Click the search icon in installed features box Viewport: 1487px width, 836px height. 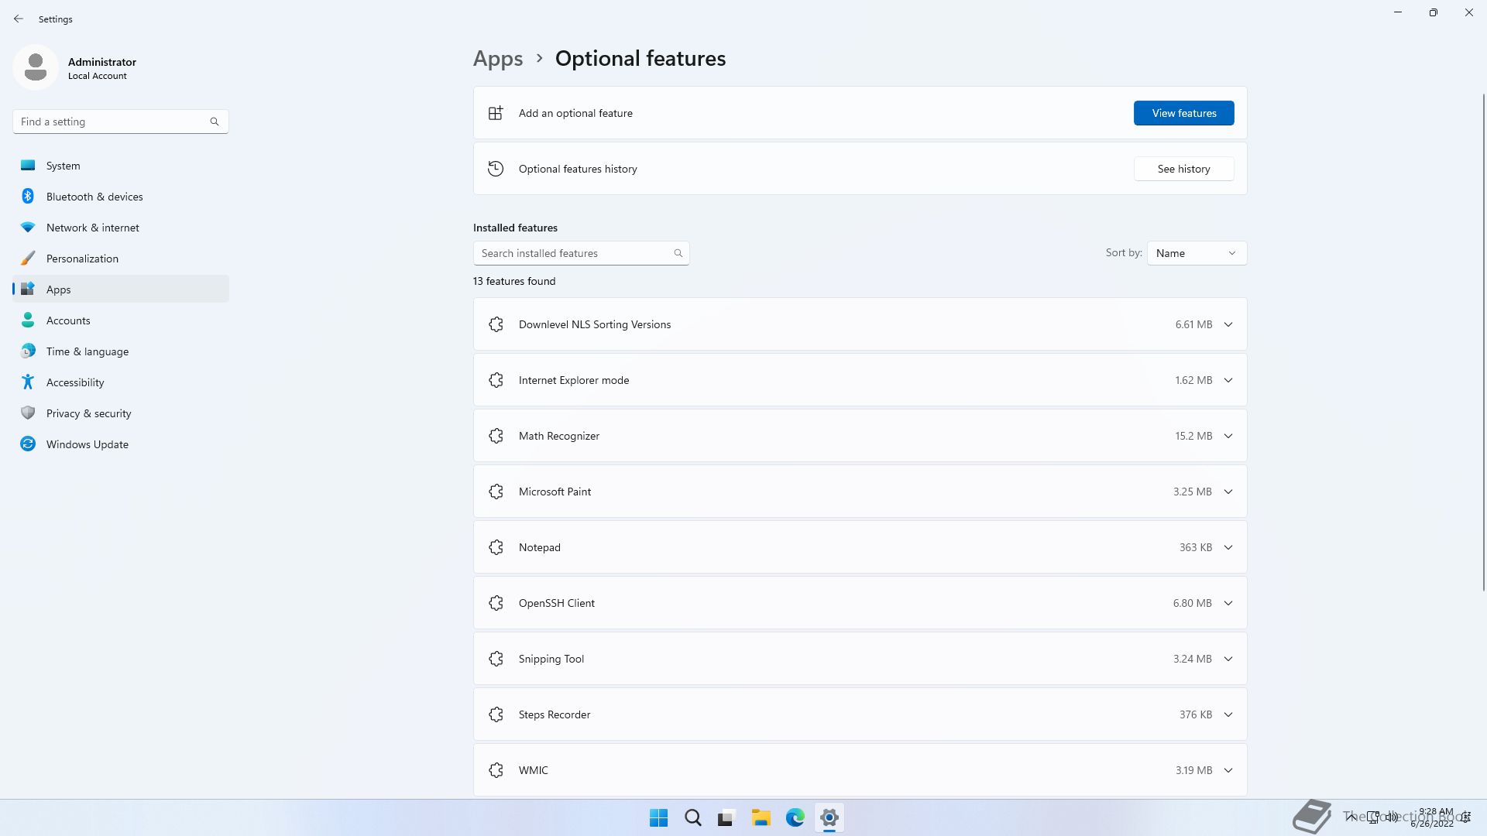[678, 253]
